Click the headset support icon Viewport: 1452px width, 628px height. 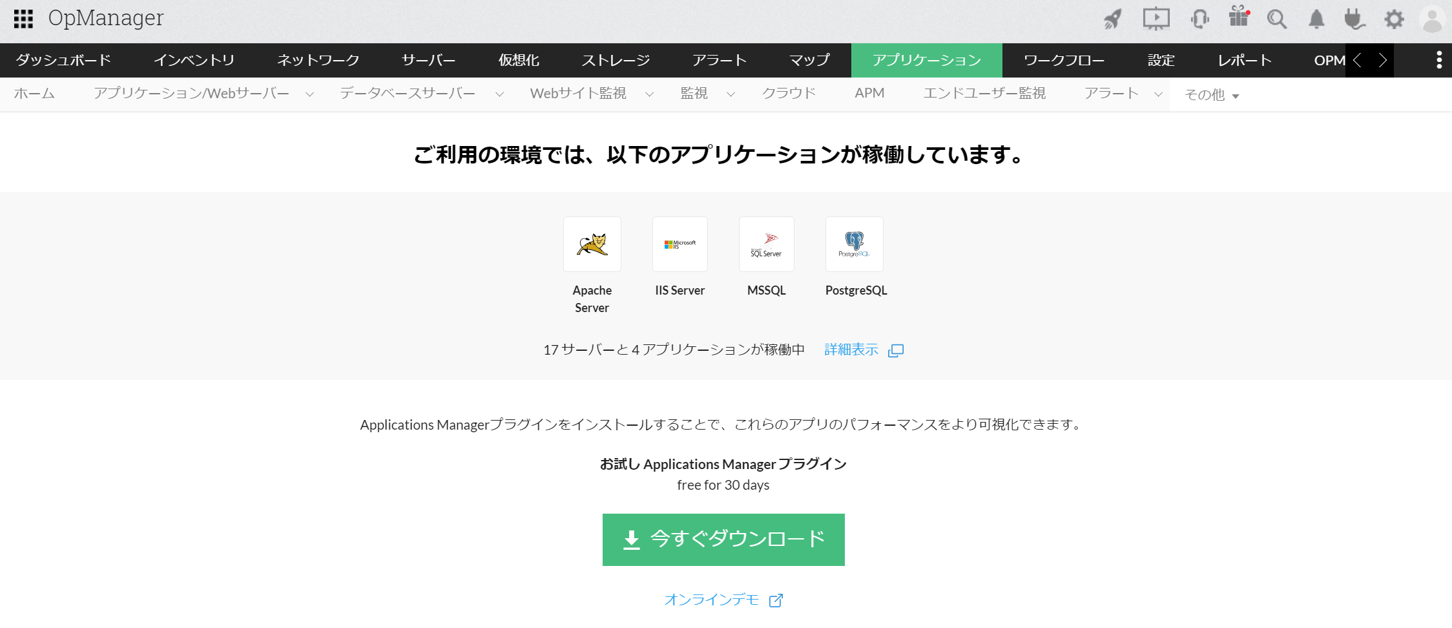click(x=1199, y=19)
